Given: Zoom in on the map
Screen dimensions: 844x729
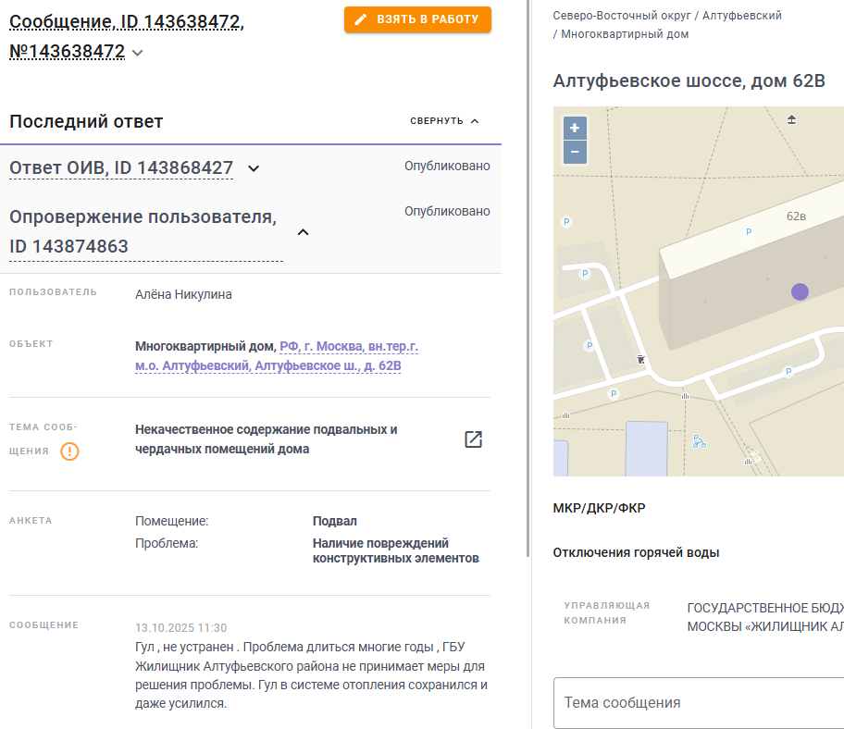Looking at the screenshot, I should [575, 128].
